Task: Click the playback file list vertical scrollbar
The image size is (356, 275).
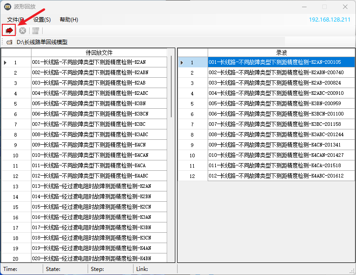Action: [171, 90]
